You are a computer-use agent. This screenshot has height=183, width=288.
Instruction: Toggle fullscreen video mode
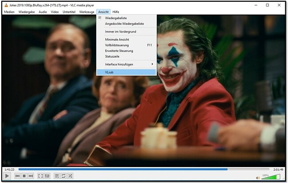[x=40, y=176]
